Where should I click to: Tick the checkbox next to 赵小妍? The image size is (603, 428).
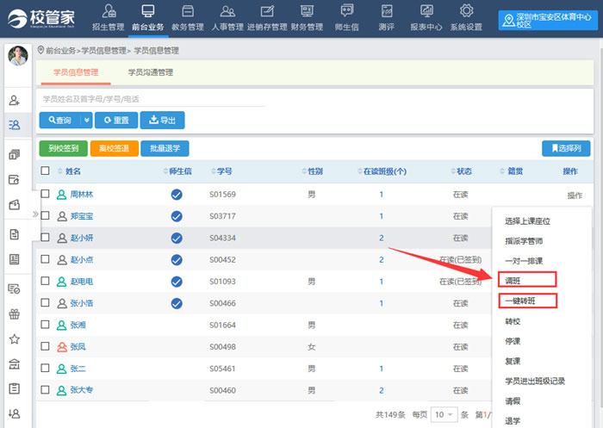click(x=46, y=238)
